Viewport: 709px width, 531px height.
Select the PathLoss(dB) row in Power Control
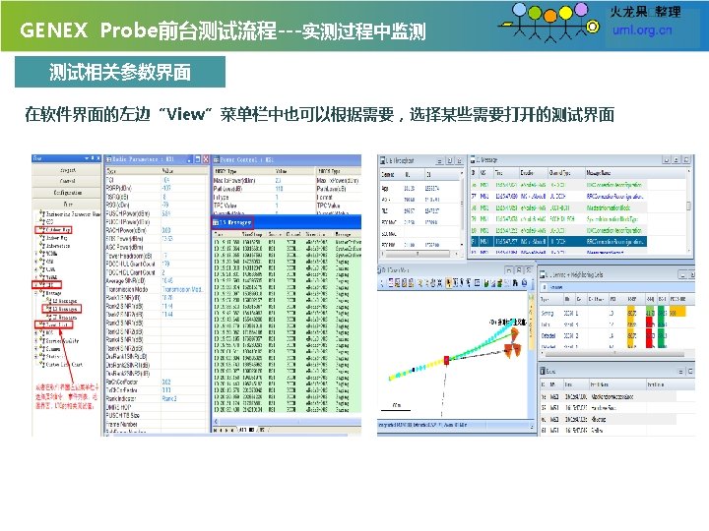tap(262, 189)
